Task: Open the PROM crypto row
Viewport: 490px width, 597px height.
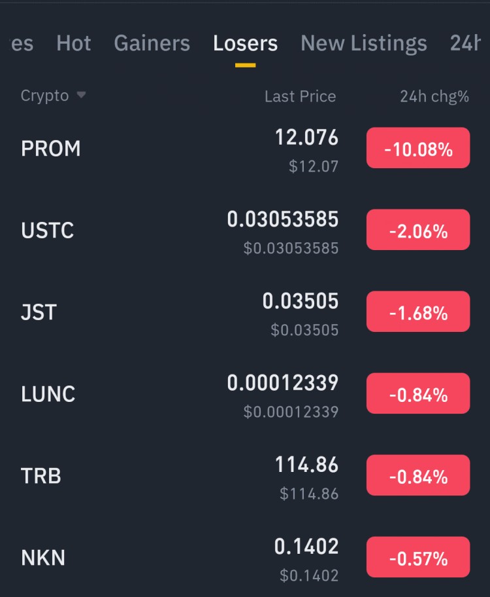Action: pos(51,149)
